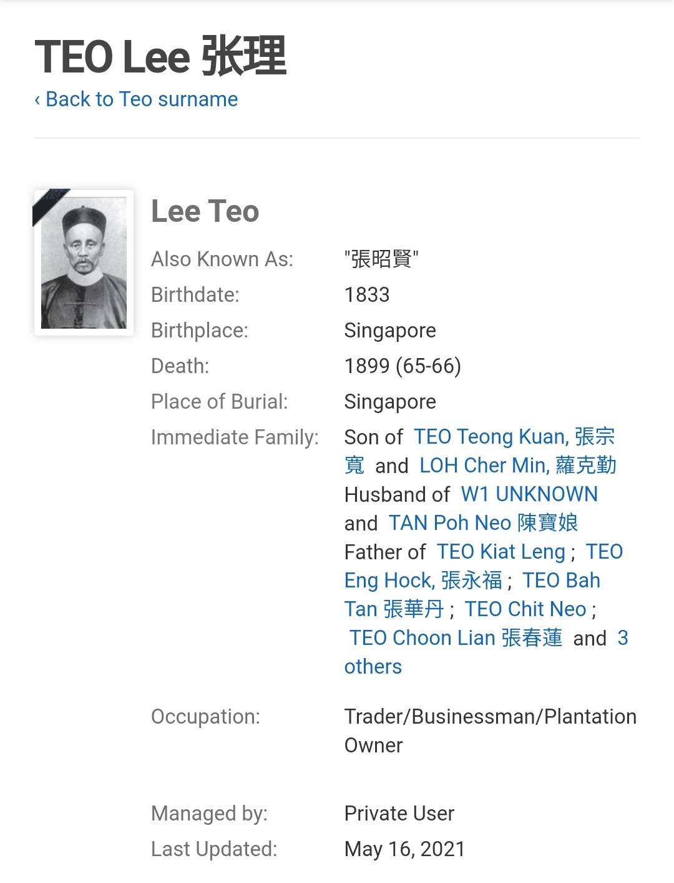Viewport: 674px width, 883px height.
Task: View TEO Choon Lian 張春蓮 profile
Action: pos(455,638)
